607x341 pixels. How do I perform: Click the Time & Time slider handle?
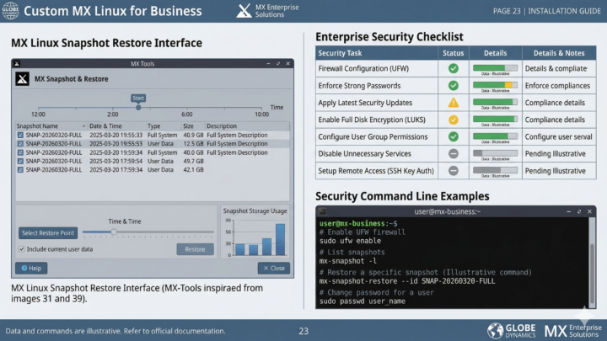point(113,232)
